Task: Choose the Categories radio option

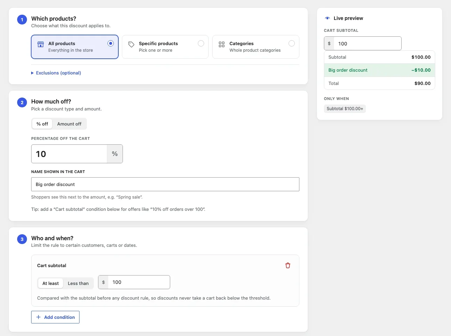Action: pos(292,43)
